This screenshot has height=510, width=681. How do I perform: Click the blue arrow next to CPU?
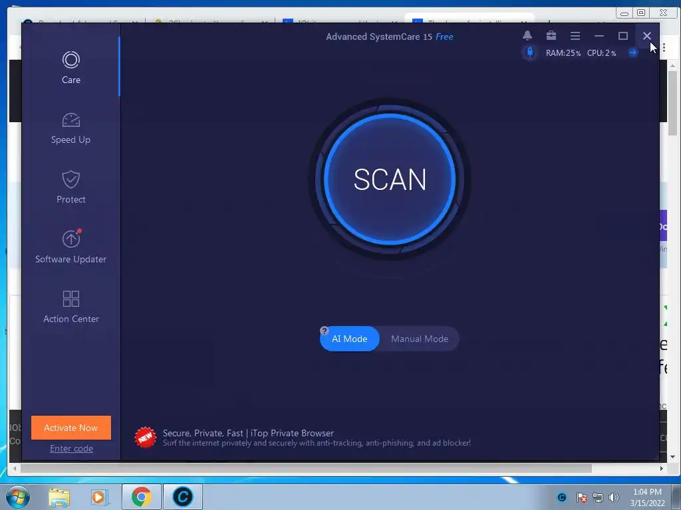point(633,52)
